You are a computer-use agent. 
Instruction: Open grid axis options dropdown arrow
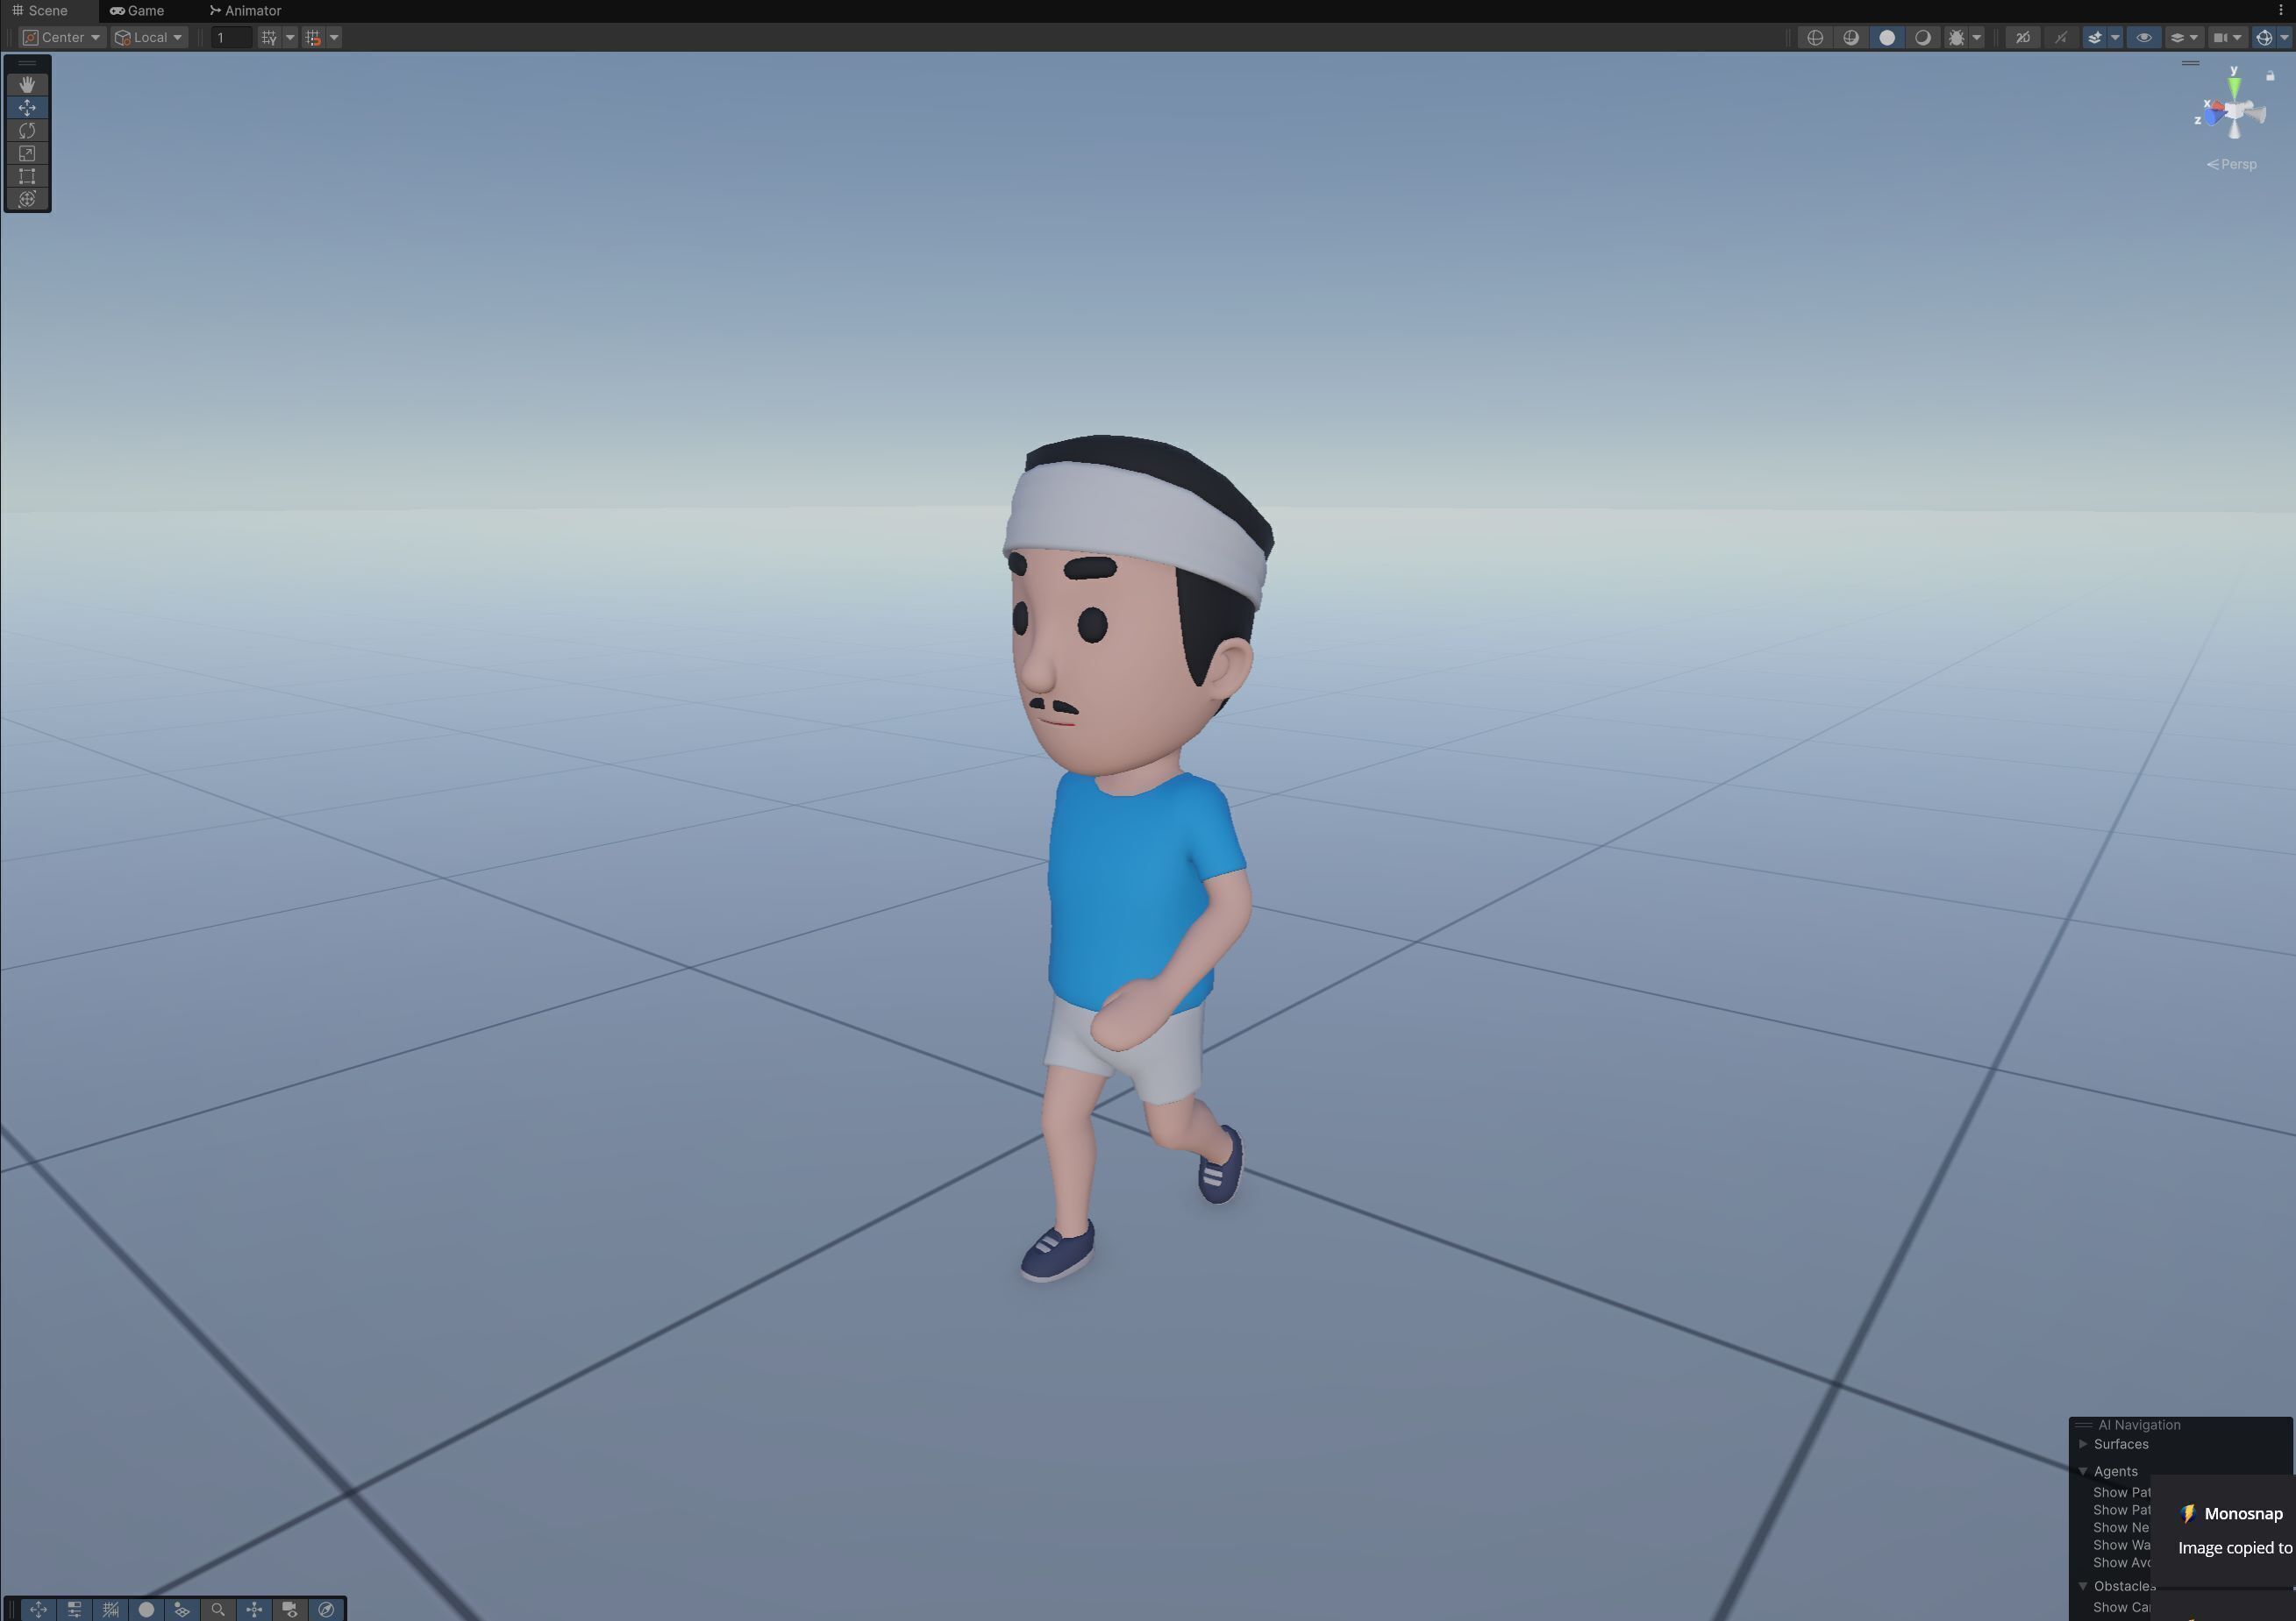(x=290, y=37)
